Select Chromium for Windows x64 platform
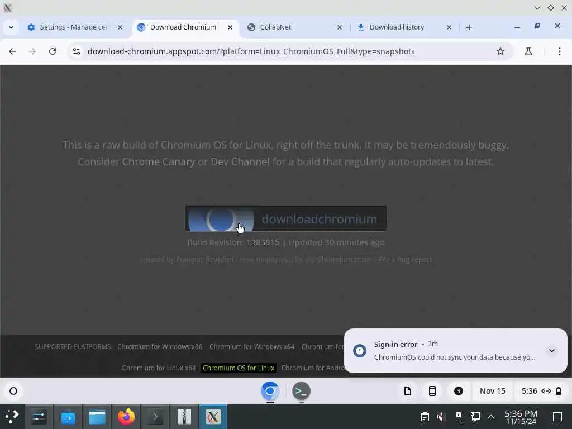This screenshot has height=429, width=572. click(252, 346)
